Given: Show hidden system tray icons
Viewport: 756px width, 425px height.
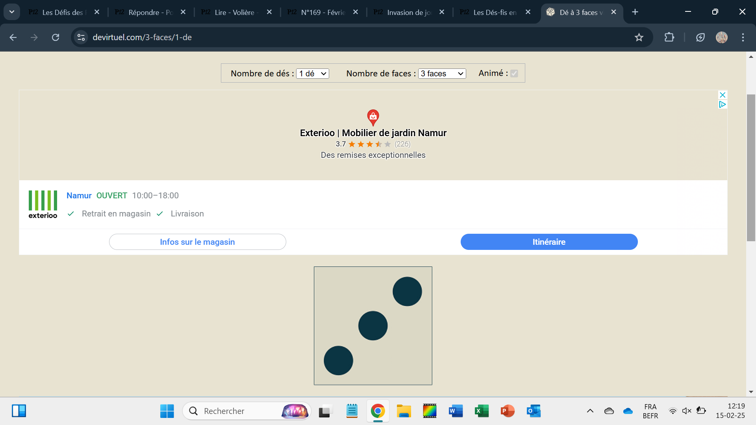Looking at the screenshot, I should point(590,411).
